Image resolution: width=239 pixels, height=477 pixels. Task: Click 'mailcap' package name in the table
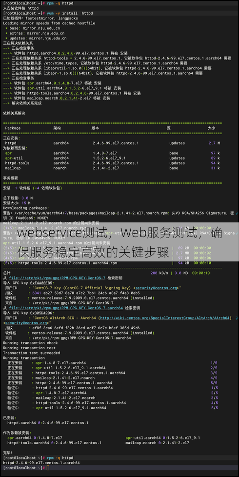pyautogui.click(x=13, y=168)
